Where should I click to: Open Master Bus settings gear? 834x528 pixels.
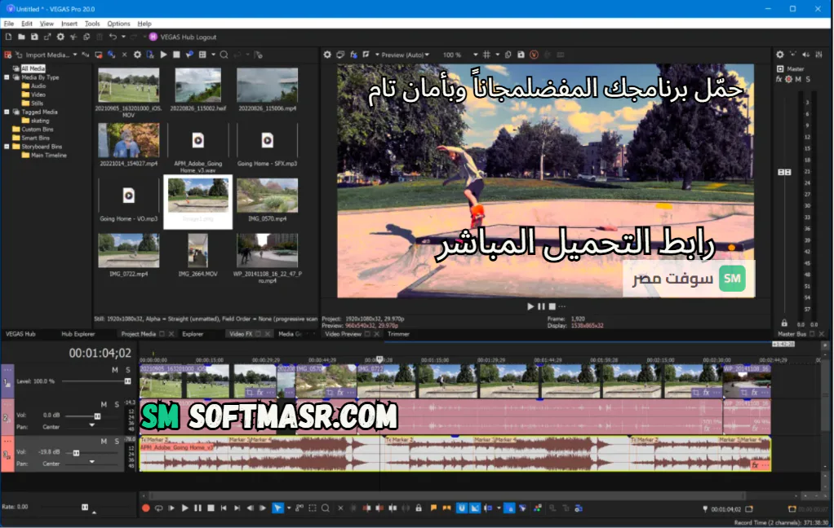780,54
